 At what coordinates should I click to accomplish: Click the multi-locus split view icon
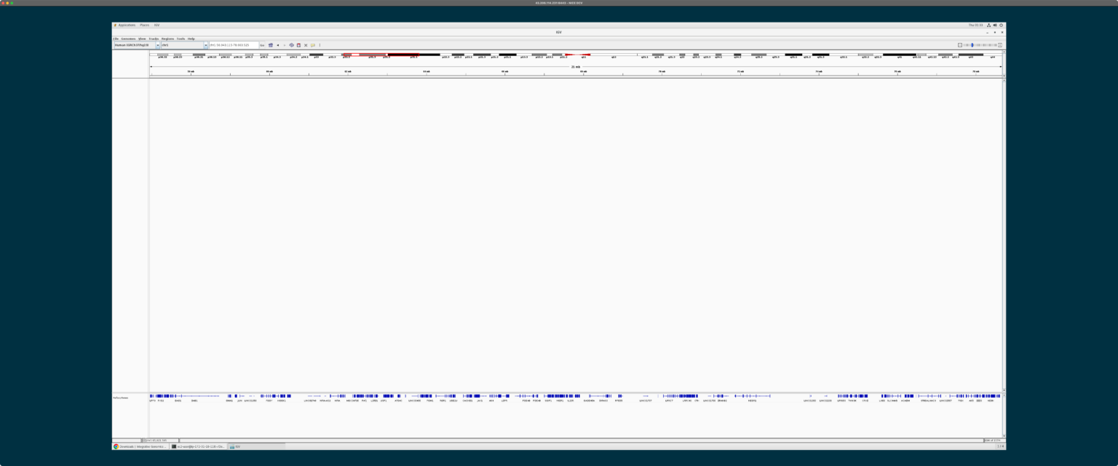320,45
